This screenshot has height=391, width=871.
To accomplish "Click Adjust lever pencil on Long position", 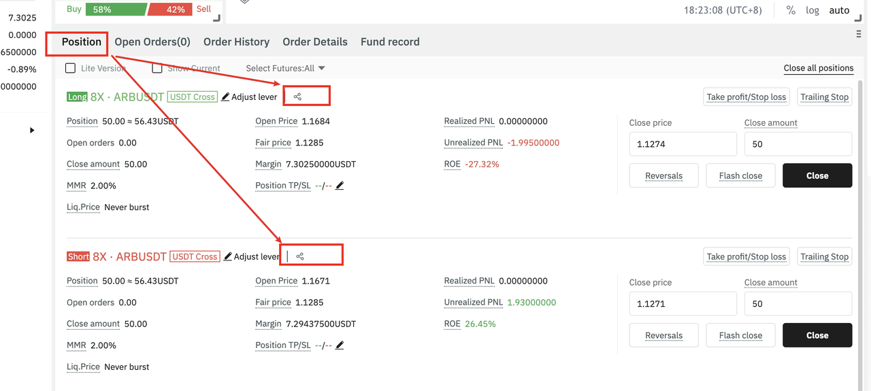I will [226, 97].
